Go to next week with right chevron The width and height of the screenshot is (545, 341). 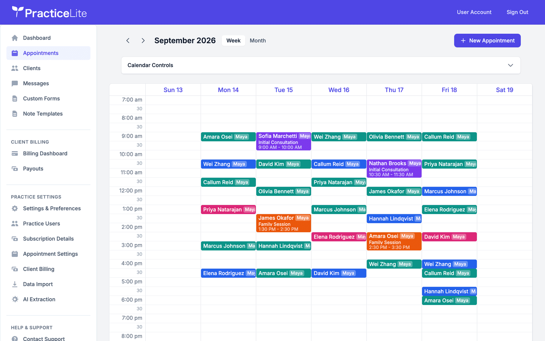click(143, 41)
